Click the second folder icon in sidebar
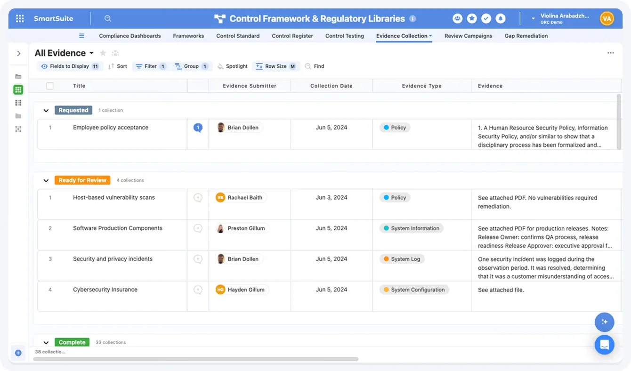The height and width of the screenshot is (371, 631). pyautogui.click(x=18, y=116)
